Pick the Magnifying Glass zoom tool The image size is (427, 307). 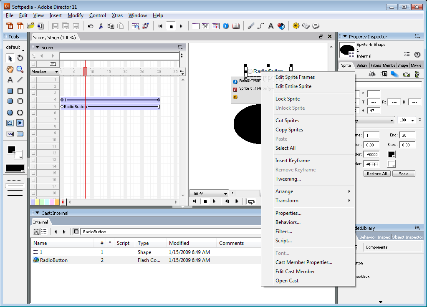[x=20, y=69]
